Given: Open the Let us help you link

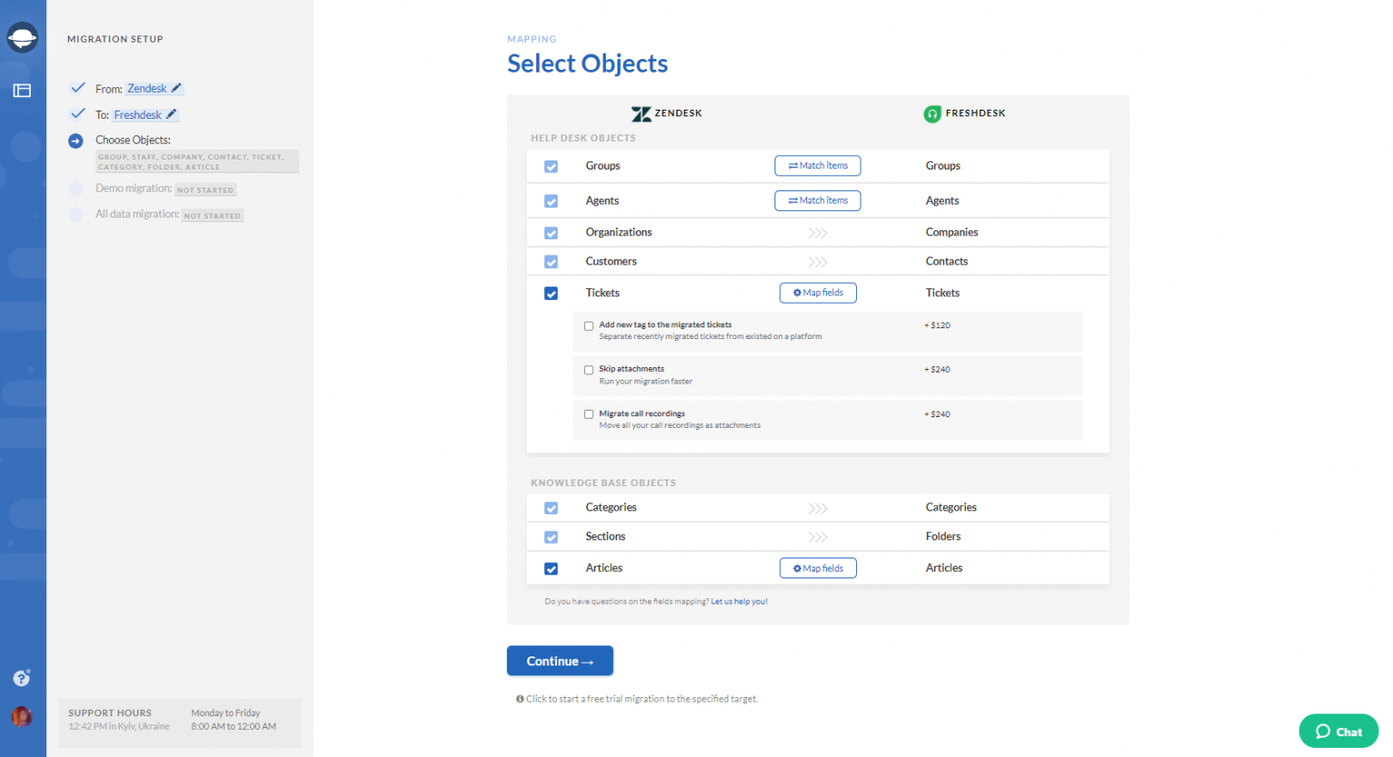Looking at the screenshot, I should point(738,601).
